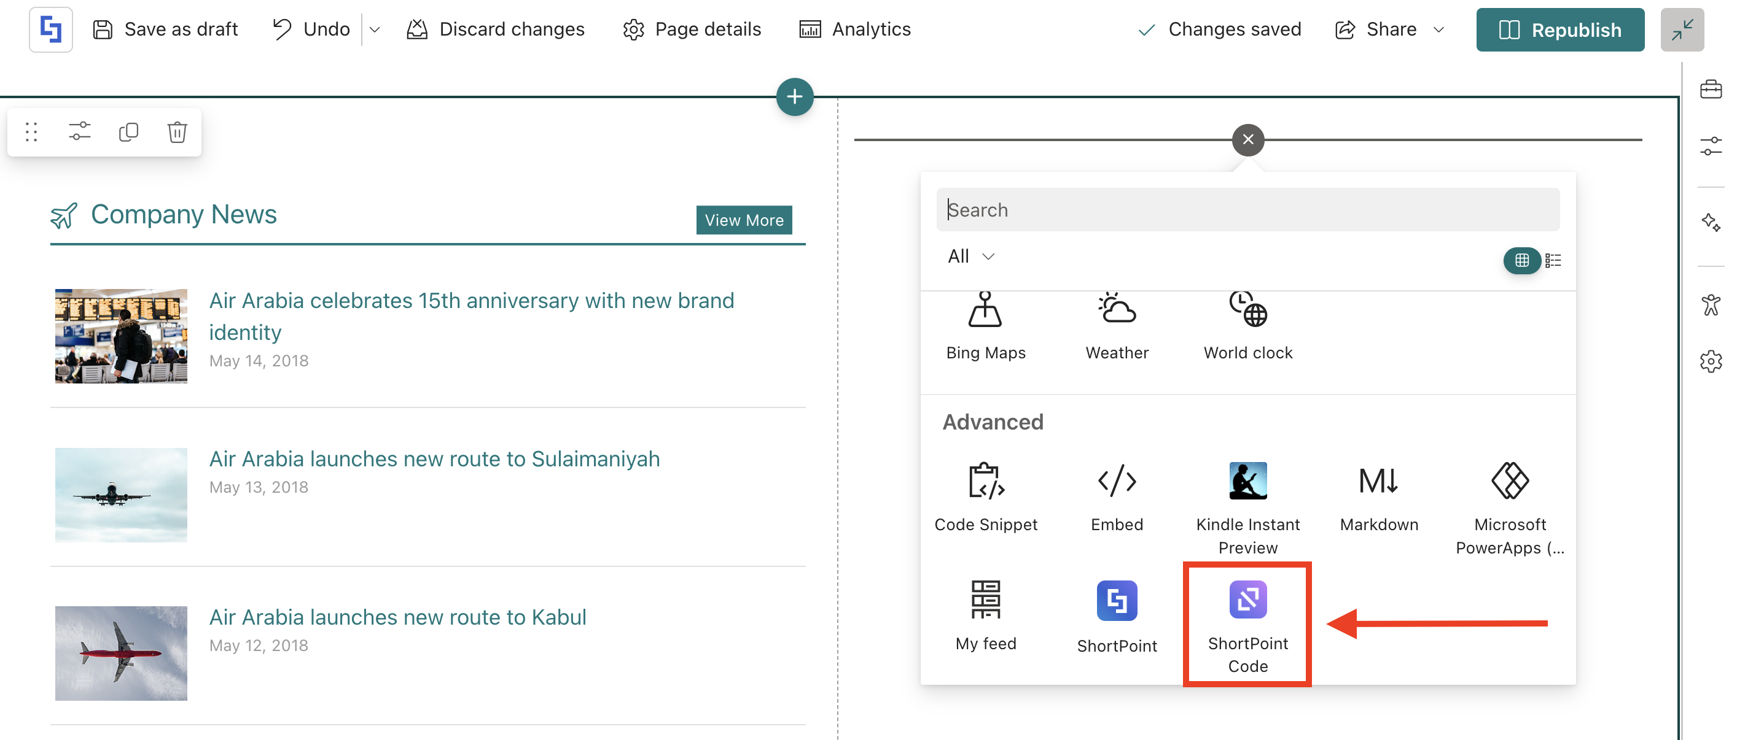This screenshot has width=1737, height=740.
Task: Expand the Share options chevron
Action: (x=1438, y=29)
